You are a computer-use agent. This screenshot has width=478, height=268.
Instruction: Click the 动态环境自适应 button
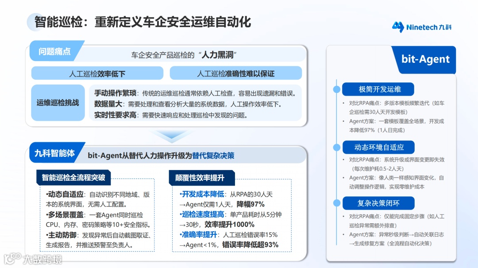[378, 147]
